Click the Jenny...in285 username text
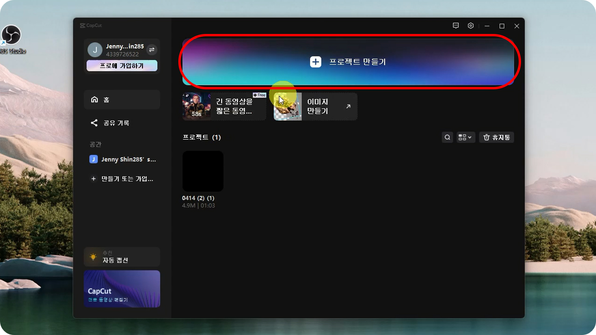 125,47
